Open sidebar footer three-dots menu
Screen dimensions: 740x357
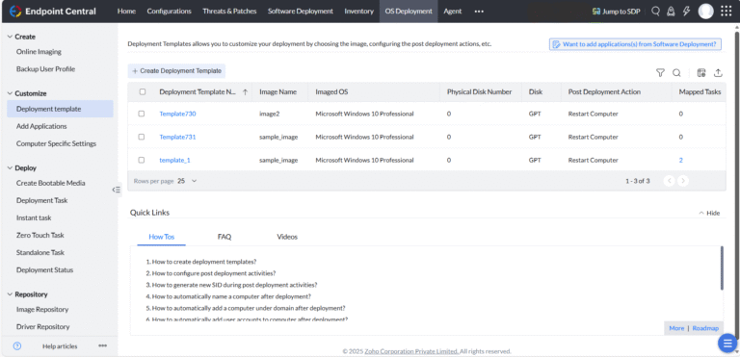102,345
